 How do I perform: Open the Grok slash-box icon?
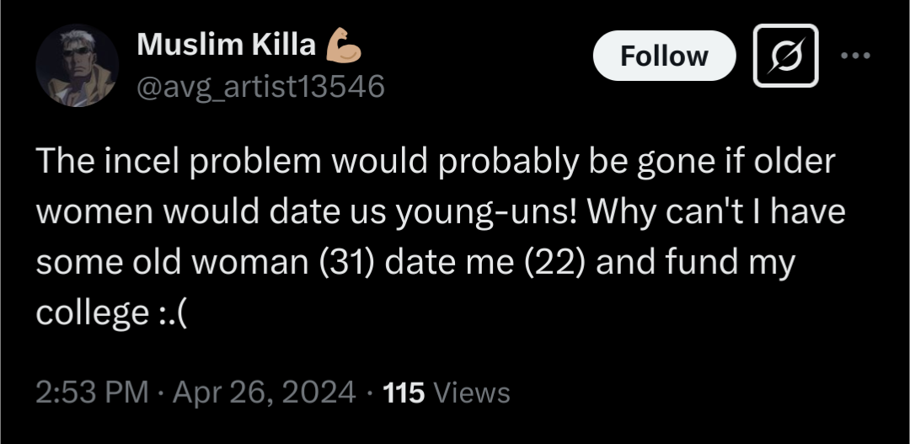coord(785,56)
